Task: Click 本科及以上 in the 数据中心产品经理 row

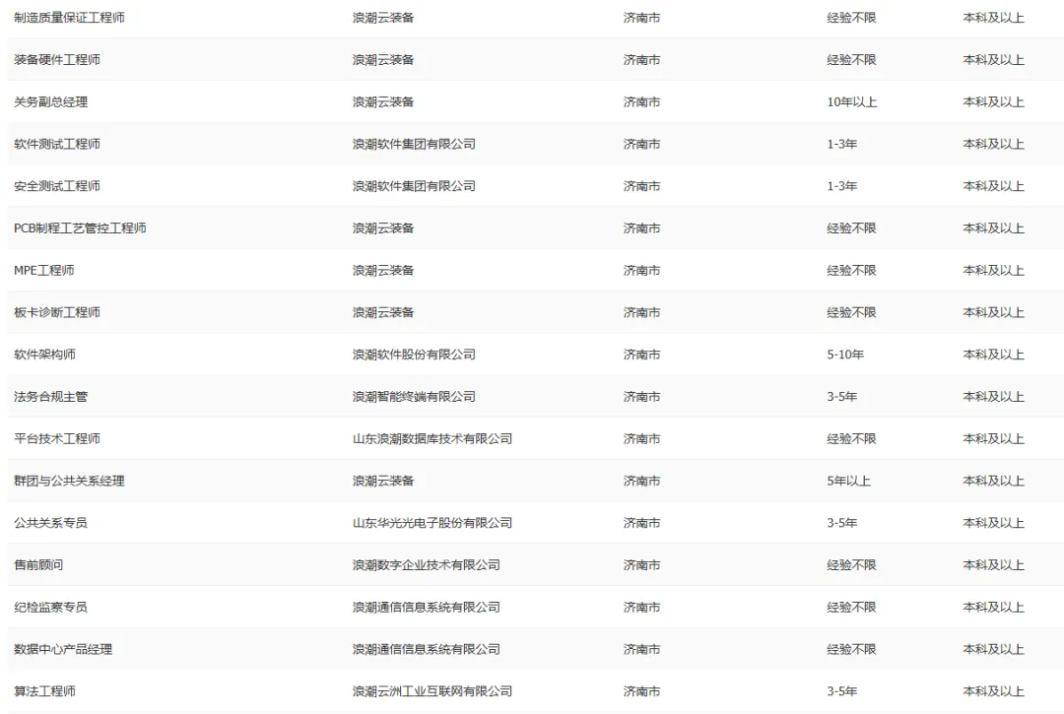Action: (x=993, y=649)
